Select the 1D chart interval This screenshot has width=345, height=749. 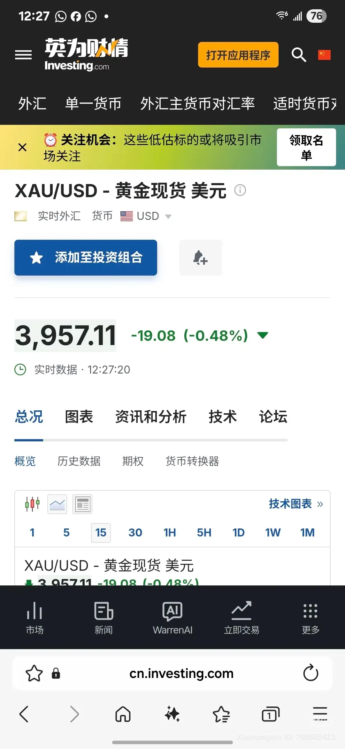click(238, 533)
